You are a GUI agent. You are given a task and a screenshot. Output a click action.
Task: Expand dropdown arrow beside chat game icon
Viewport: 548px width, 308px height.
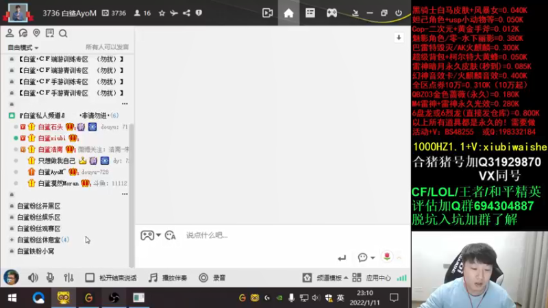coord(158,235)
